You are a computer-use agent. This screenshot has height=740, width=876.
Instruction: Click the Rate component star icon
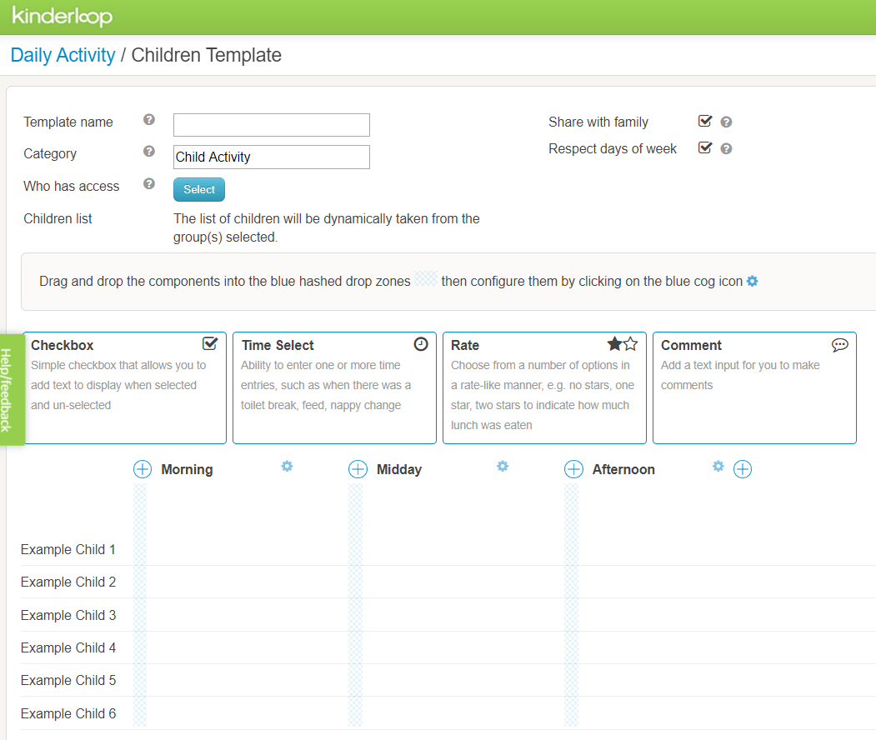pyautogui.click(x=622, y=342)
